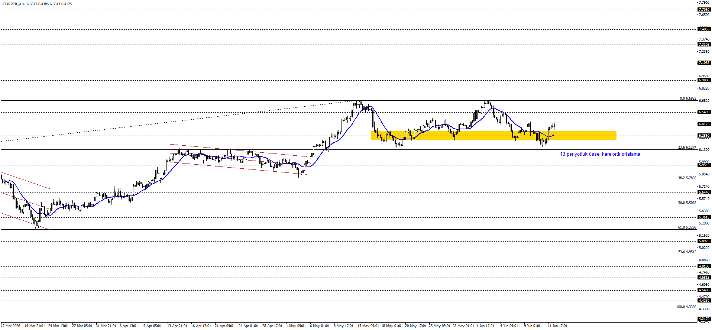Click the Fibonacci label '38.2 5.7839'
The width and height of the screenshot is (712, 330).
pyautogui.click(x=687, y=178)
